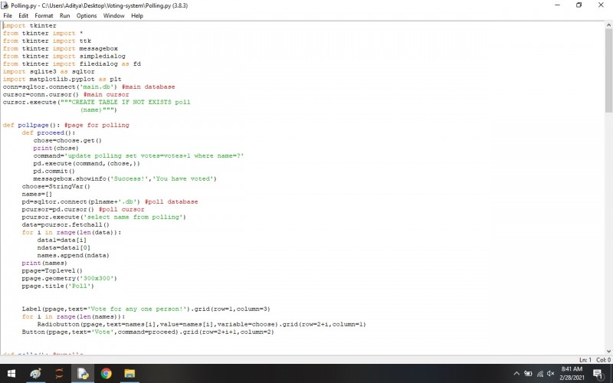Click the IDLE Python file icon in title bar
This screenshot has width=613, height=383.
click(5, 5)
